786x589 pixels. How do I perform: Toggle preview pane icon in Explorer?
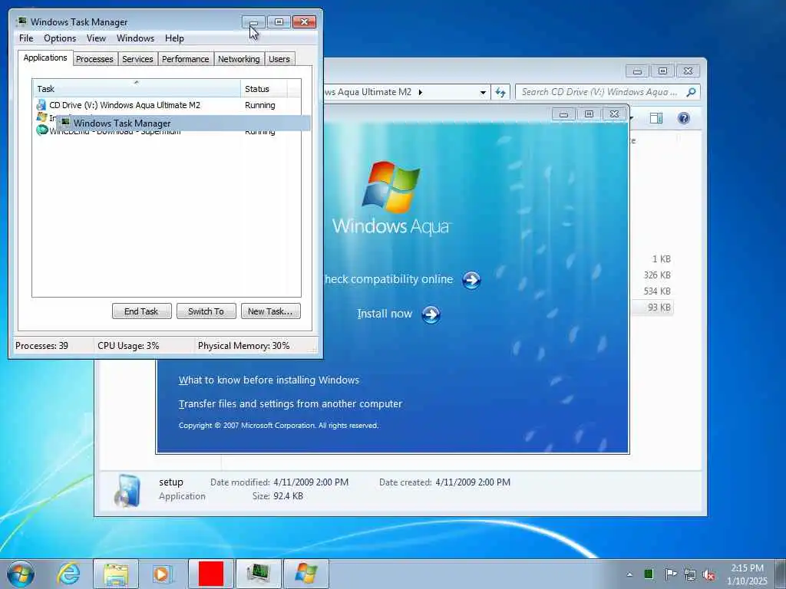[x=656, y=118]
